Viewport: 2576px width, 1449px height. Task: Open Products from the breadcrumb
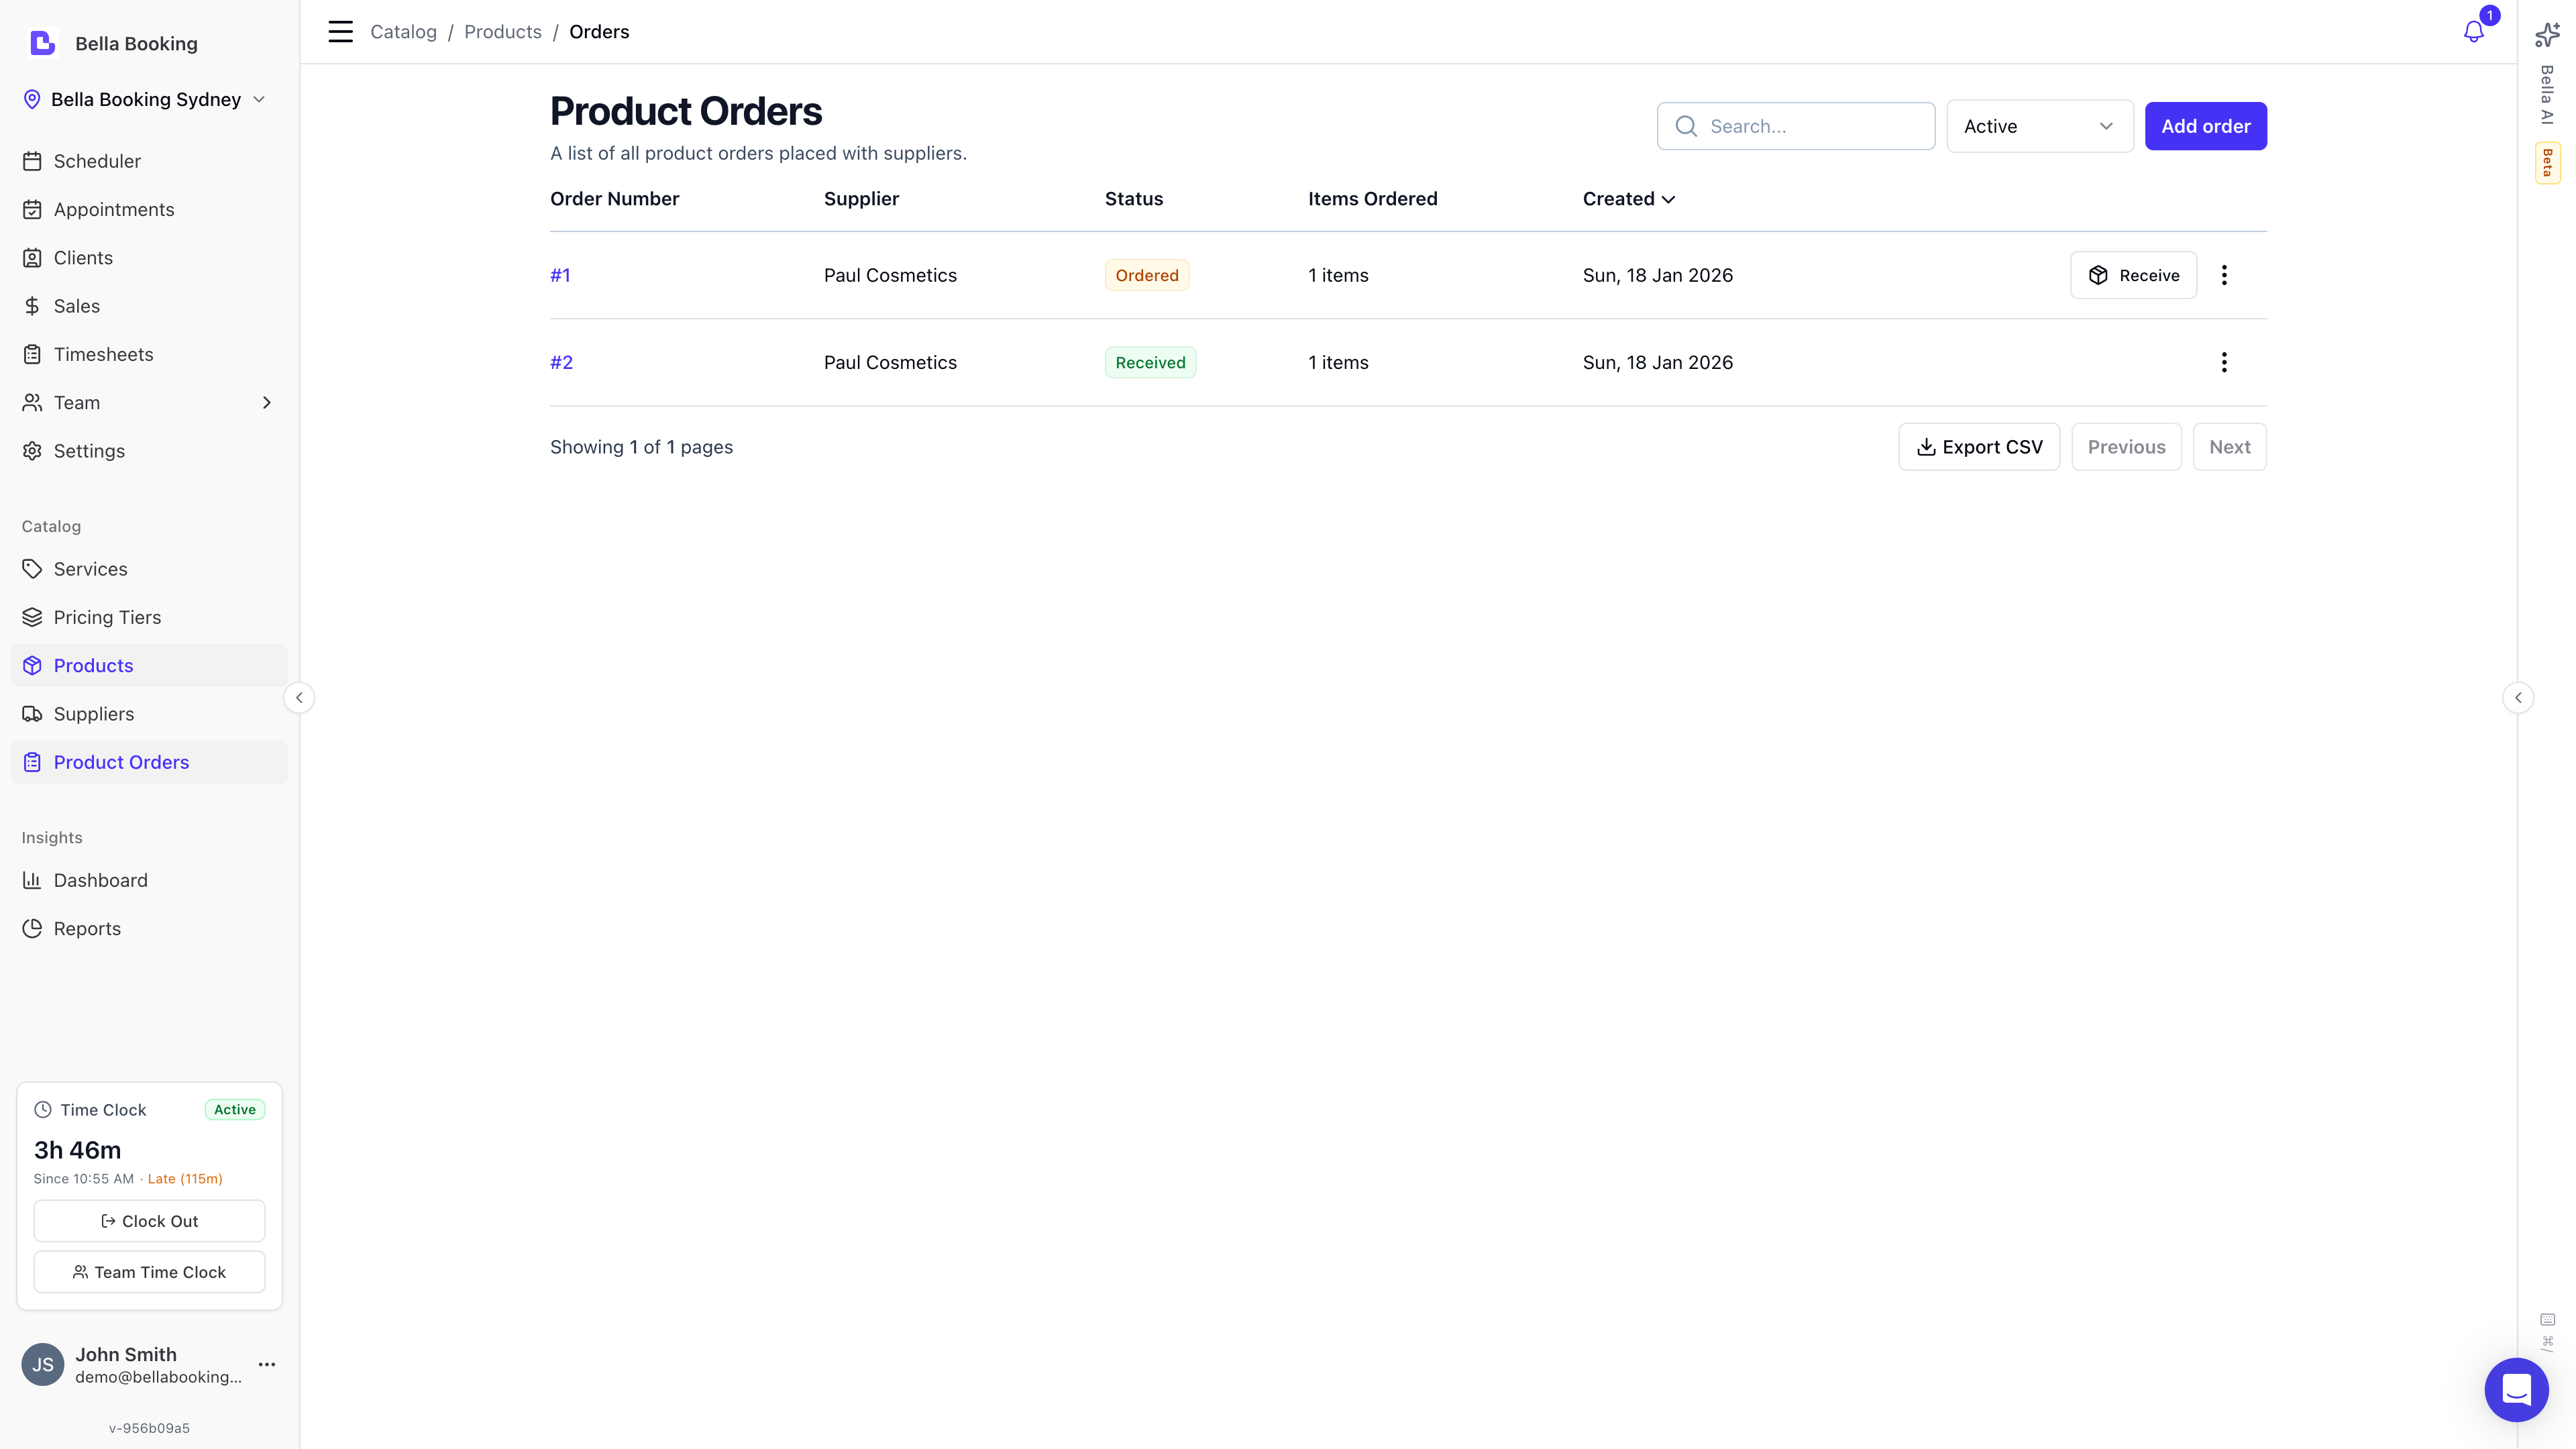pyautogui.click(x=502, y=31)
